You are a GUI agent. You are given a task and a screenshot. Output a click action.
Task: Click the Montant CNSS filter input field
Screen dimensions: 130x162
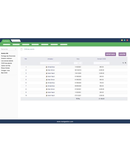[101, 63]
